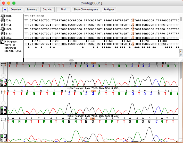Click the horizontal scrollbar thumb under the consensus

[x=71, y=60]
